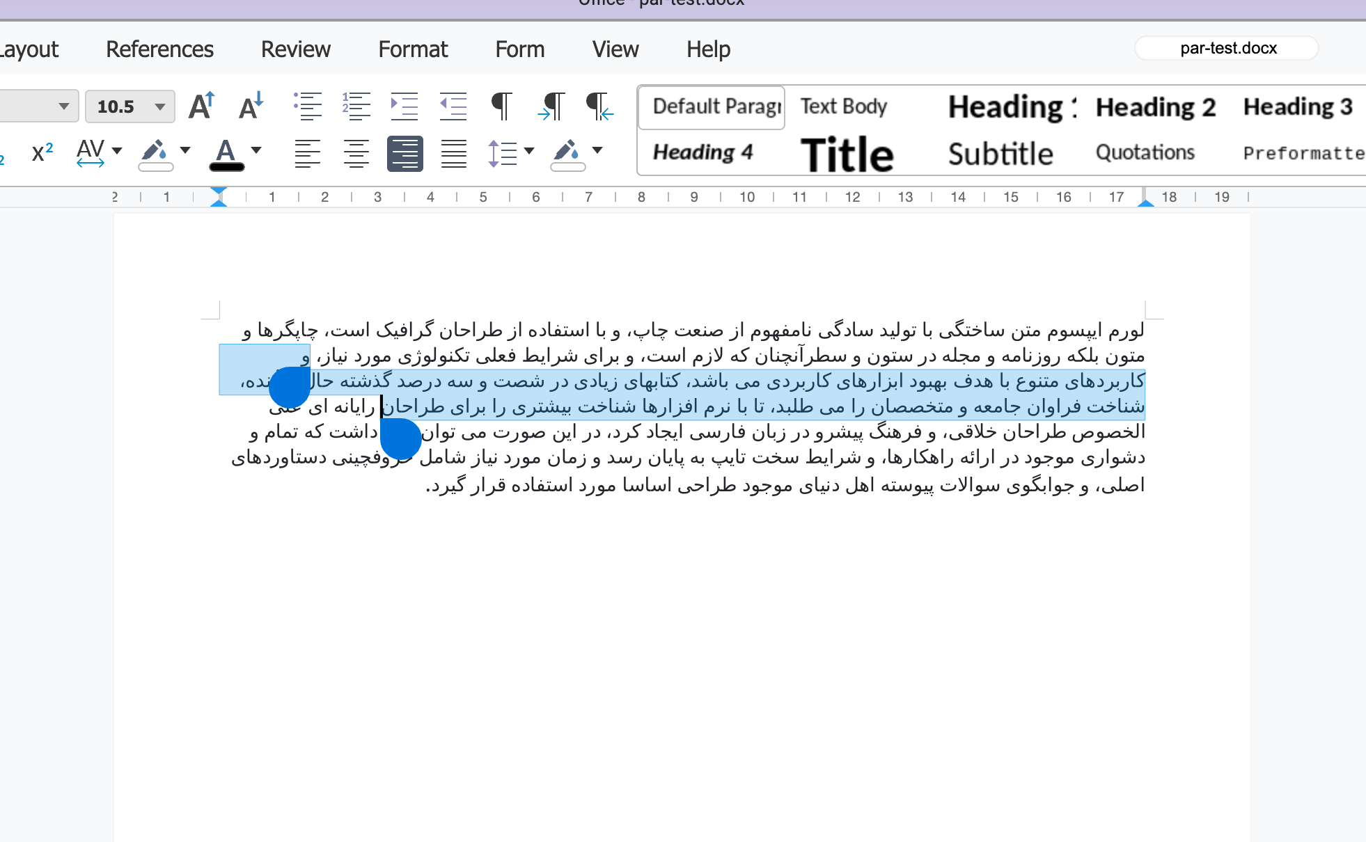Toggle formatting marks pilcrow icon

click(501, 106)
